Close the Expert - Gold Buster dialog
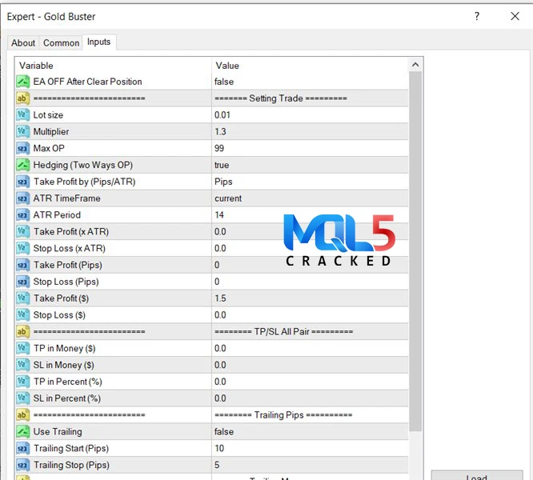 (x=515, y=16)
